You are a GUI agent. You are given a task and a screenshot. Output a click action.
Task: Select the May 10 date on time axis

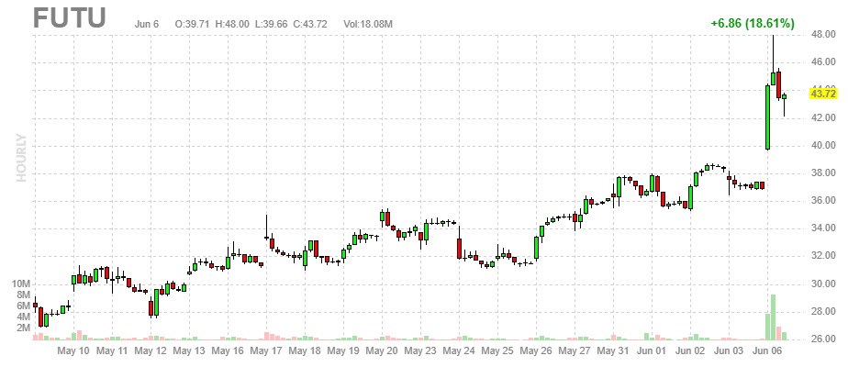click(73, 350)
